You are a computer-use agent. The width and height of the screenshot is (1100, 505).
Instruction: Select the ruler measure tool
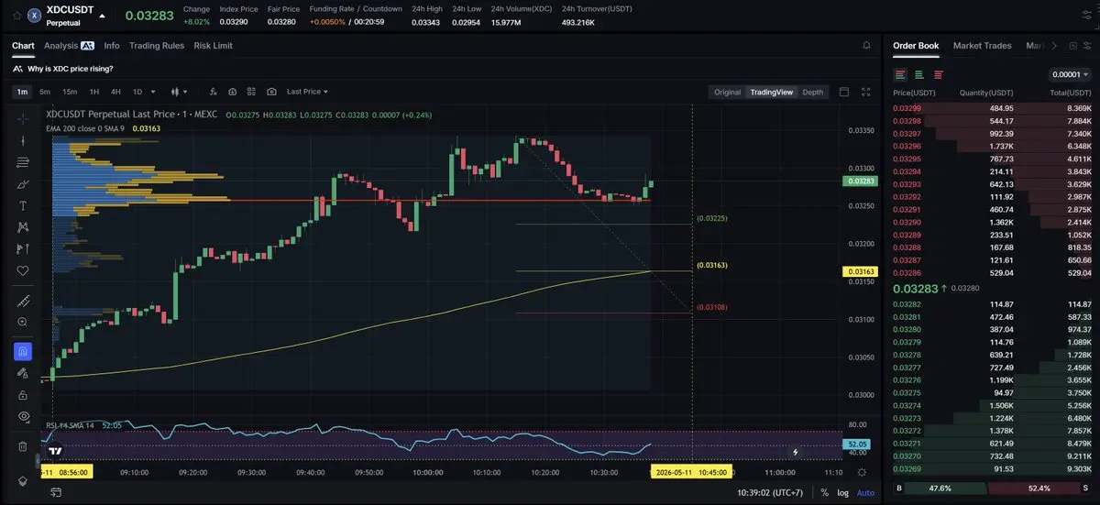tap(23, 301)
